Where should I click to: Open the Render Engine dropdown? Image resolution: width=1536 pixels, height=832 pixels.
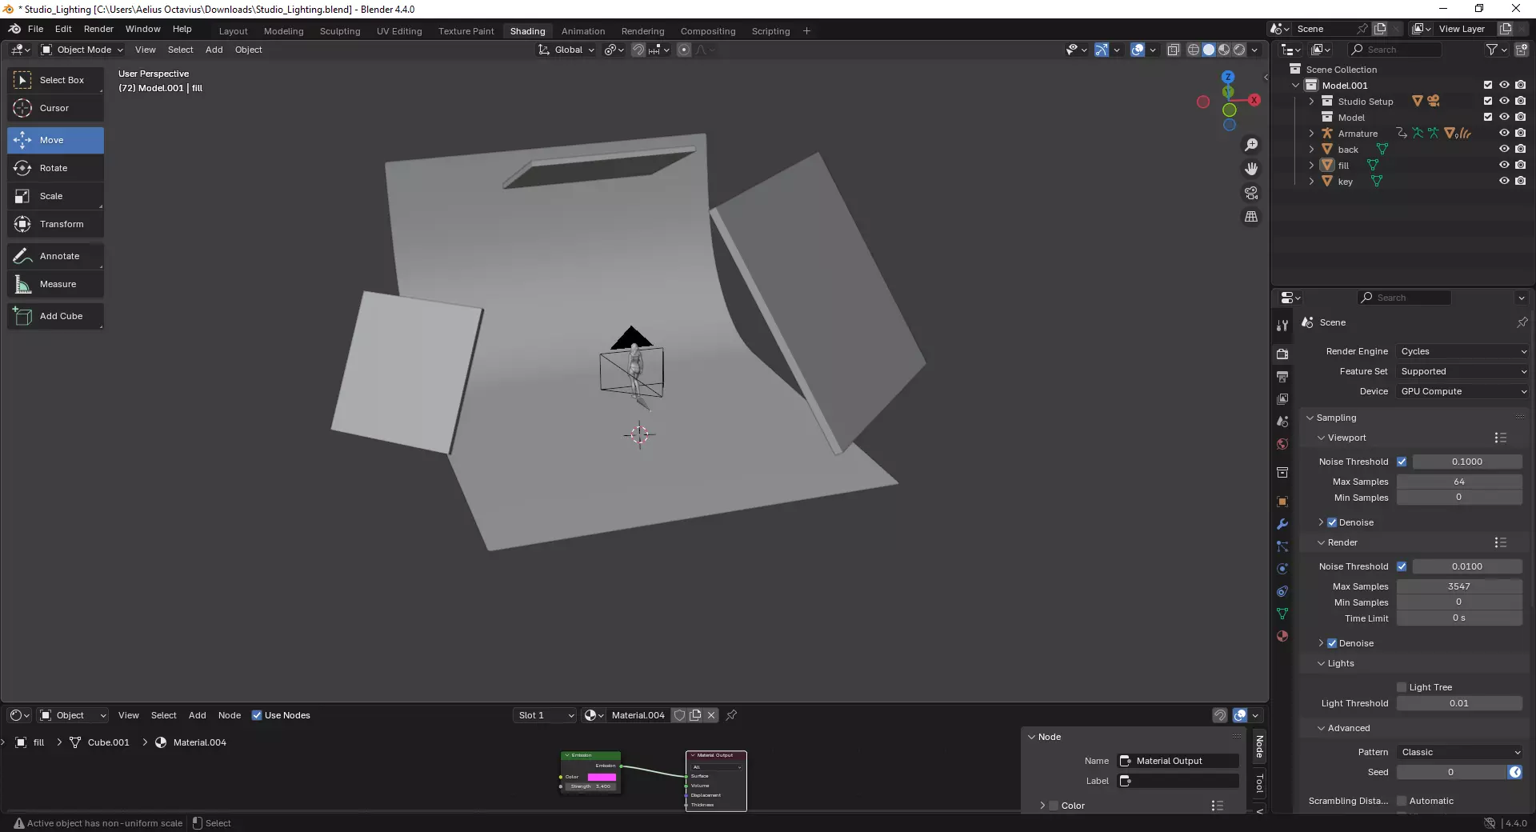[x=1463, y=351]
